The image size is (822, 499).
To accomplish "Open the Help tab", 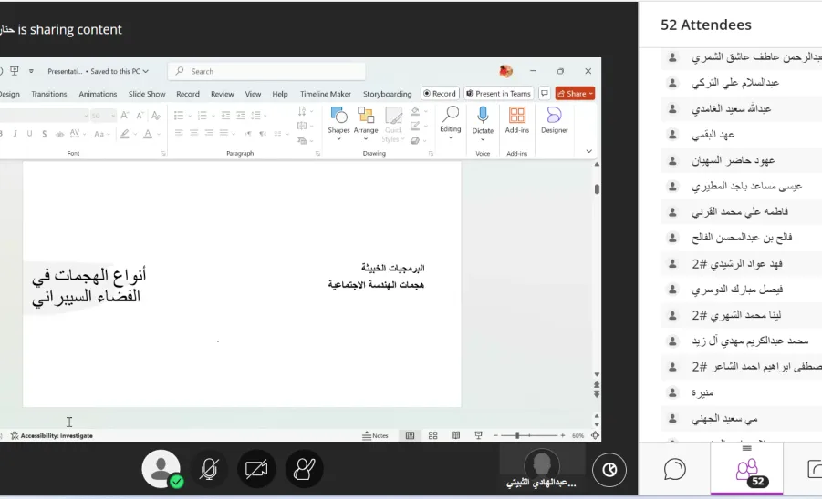I will pyautogui.click(x=280, y=94).
